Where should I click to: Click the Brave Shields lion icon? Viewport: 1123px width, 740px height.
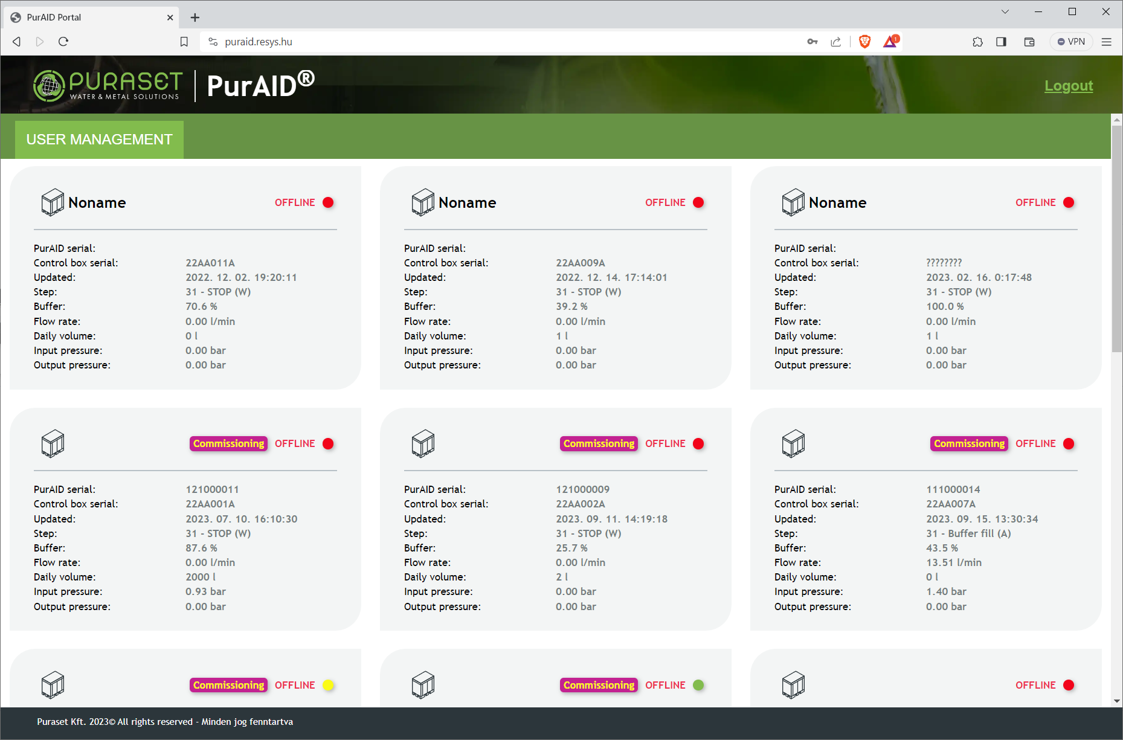864,42
